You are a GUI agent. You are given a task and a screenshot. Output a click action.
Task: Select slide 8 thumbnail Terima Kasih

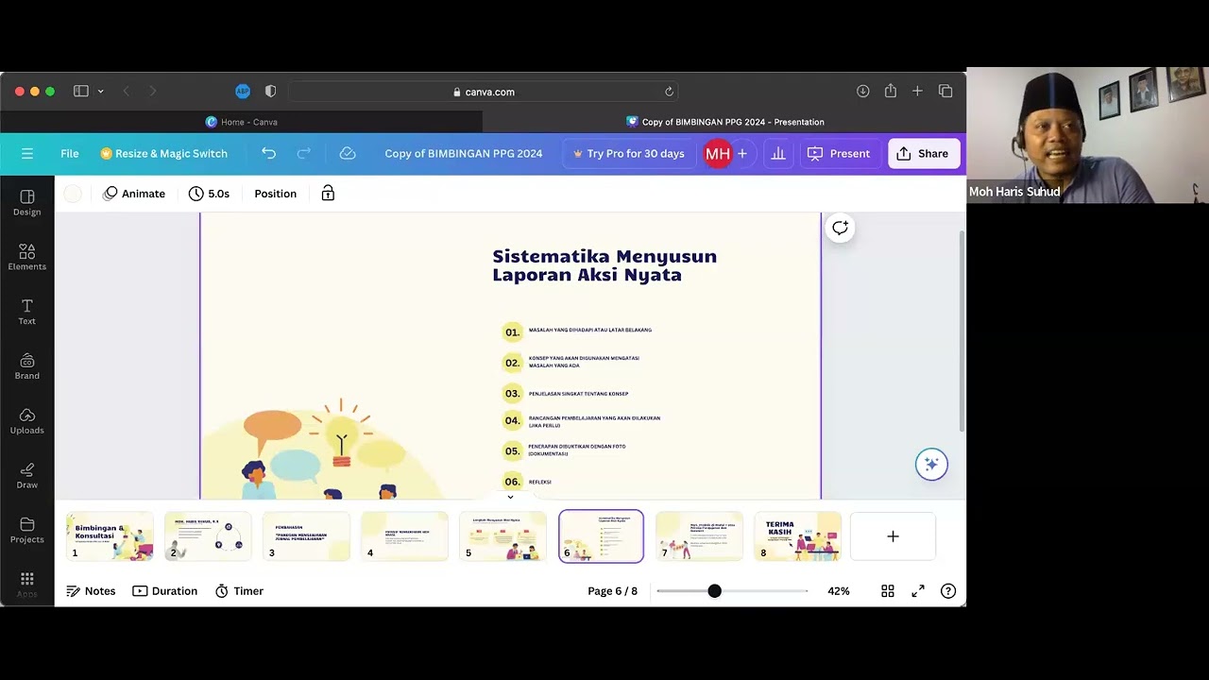797,536
